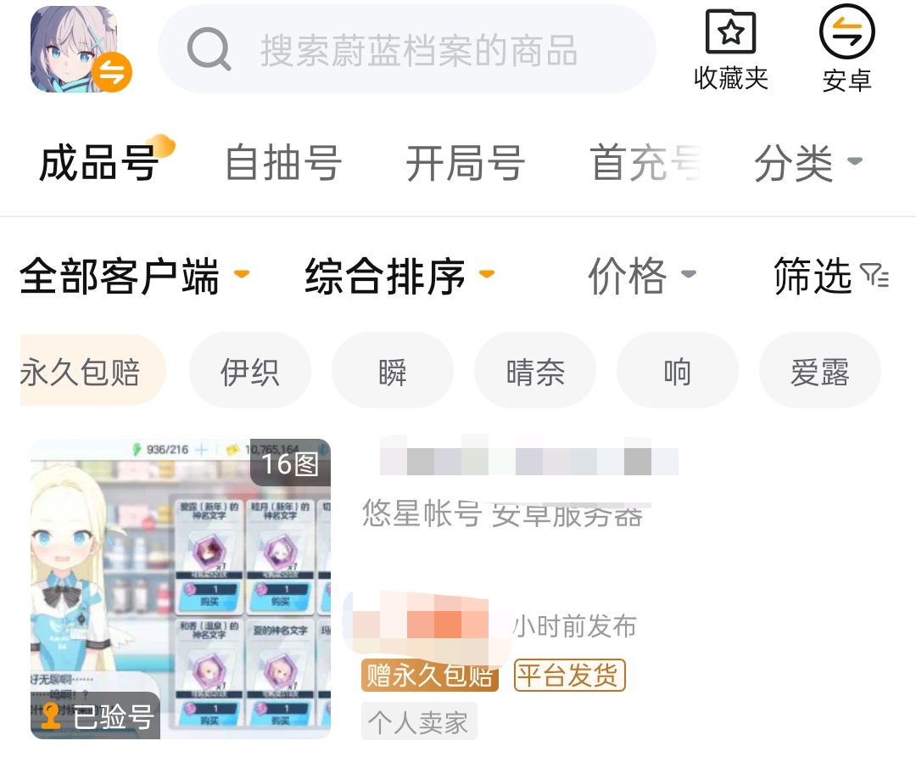This screenshot has height=763, width=916.
Task: Click the 筛选 filter funnel icon
Action: 874,275
